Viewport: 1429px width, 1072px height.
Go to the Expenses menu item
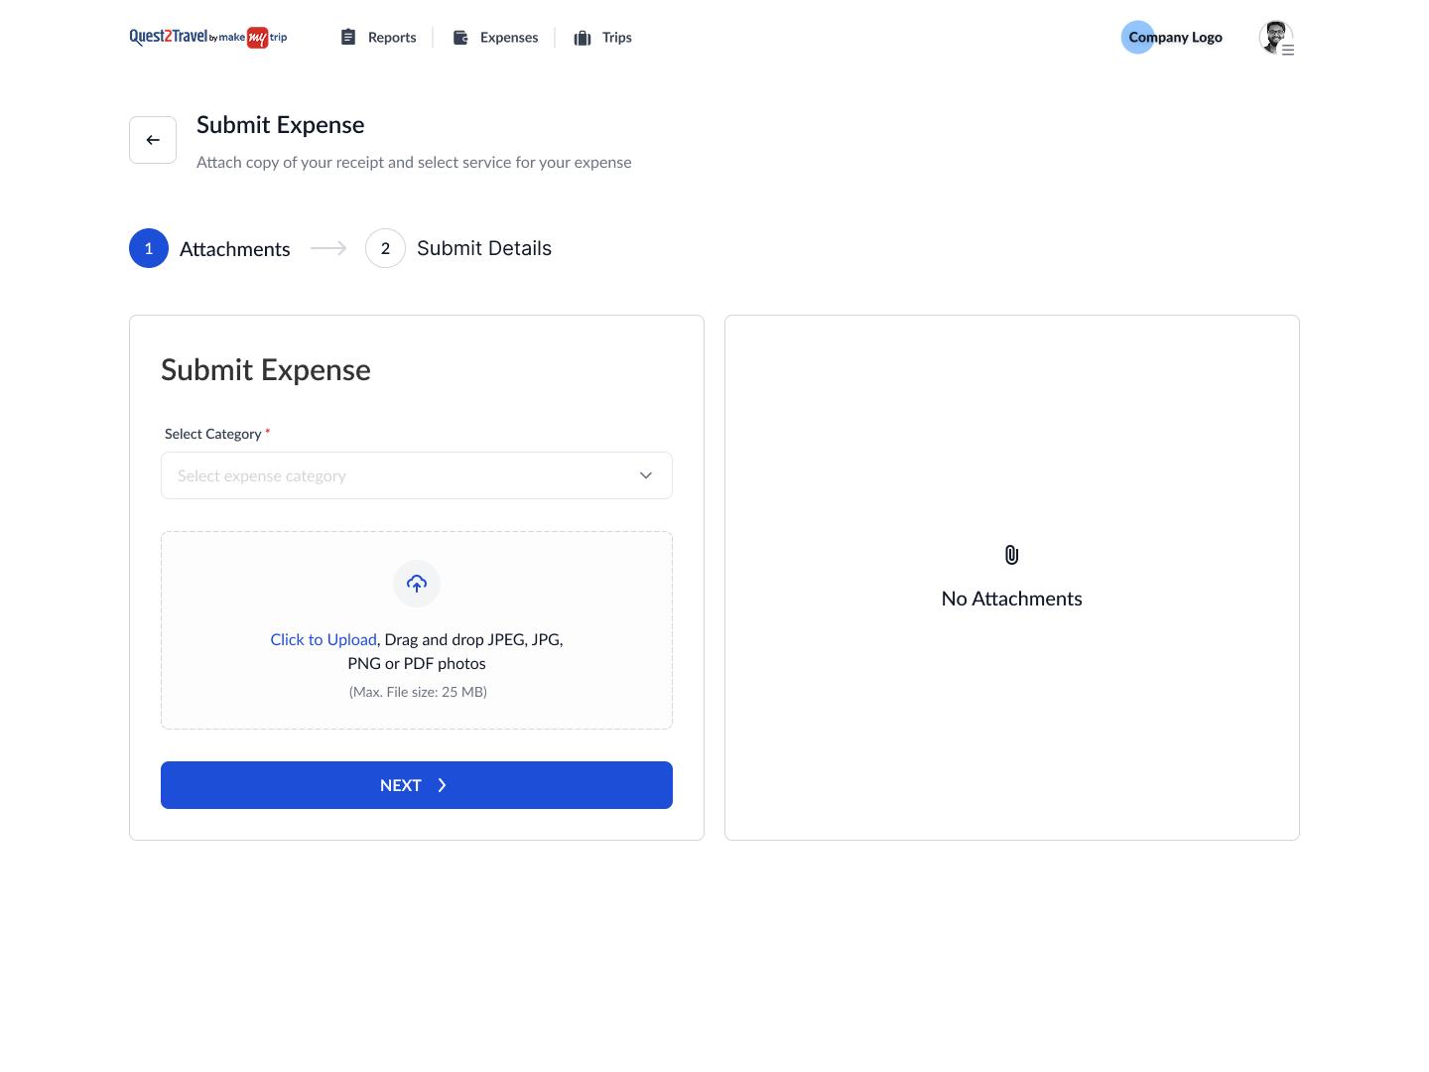(x=495, y=38)
